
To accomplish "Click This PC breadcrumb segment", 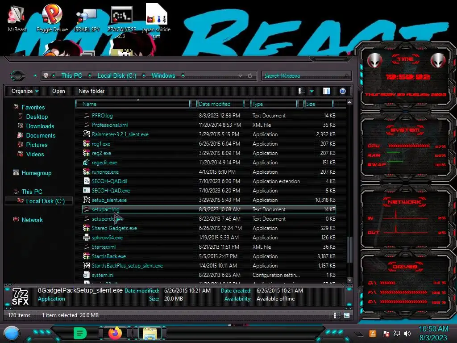I will 71,75.
